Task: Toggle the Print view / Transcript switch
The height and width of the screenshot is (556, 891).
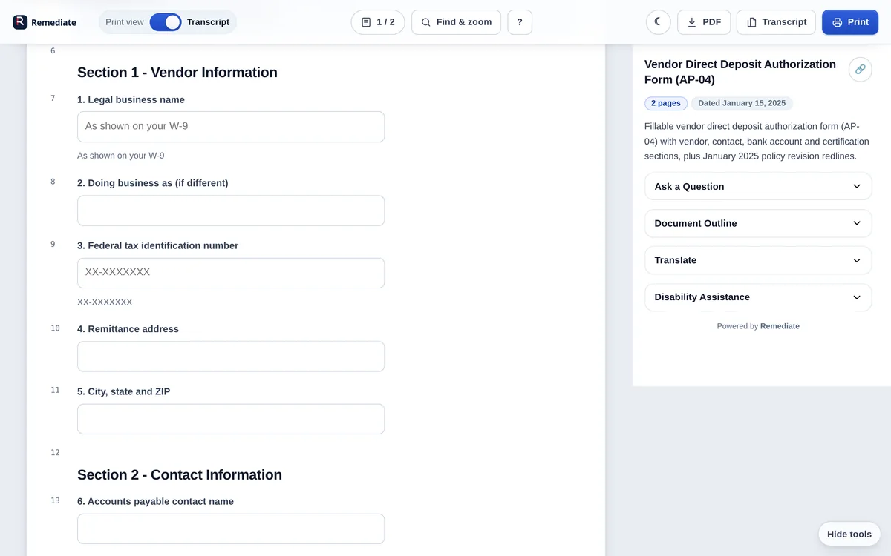Action: [166, 22]
